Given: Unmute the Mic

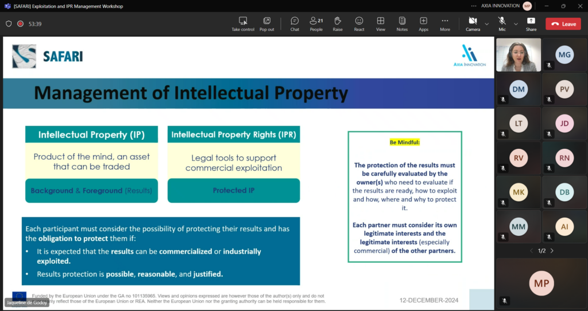Looking at the screenshot, I should (502, 24).
